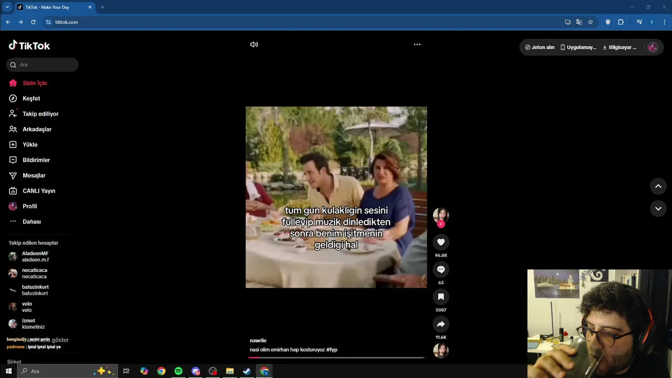Open the creator avatar above the like button
Image resolution: width=672 pixels, height=378 pixels.
click(440, 215)
